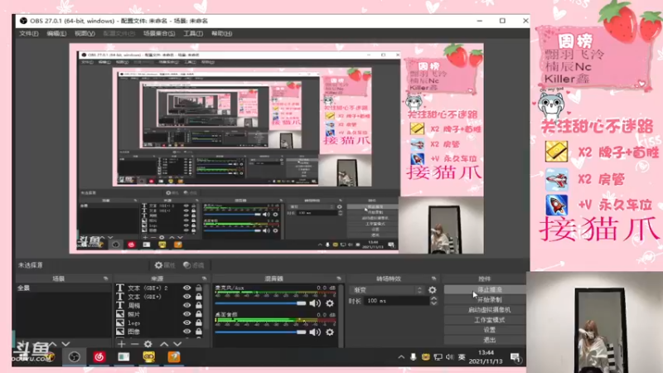Open the 场景集合(S) menu
Image resolution: width=663 pixels, height=373 pixels.
pyautogui.click(x=159, y=33)
